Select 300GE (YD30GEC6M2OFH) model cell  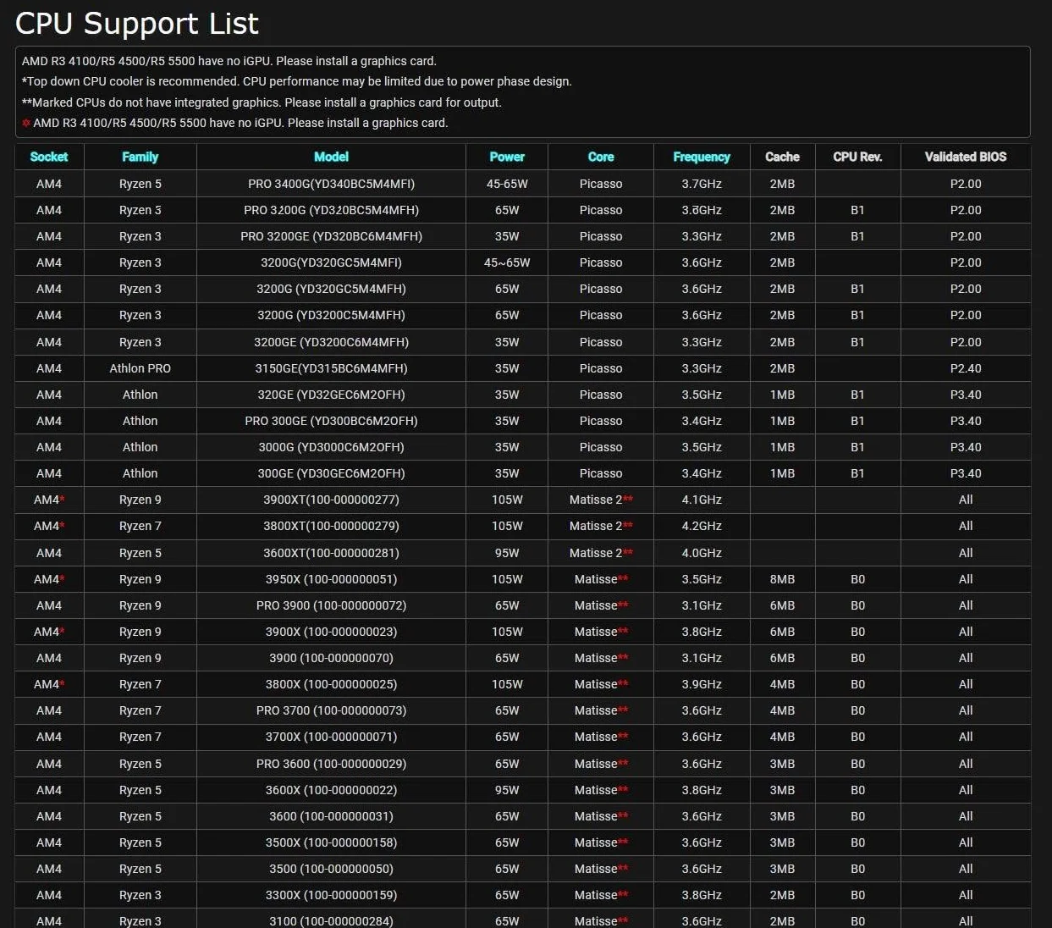click(331, 473)
